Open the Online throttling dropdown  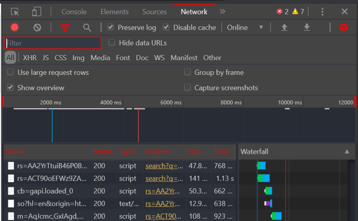245,28
